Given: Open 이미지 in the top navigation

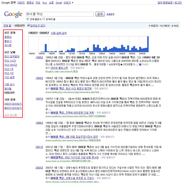Looking at the screenshot, I should (21, 3).
